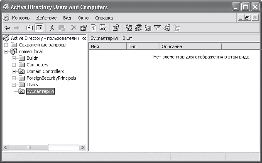Toggle the Show/Hide console tree icon
The height and width of the screenshot is (163, 262).
39,28
